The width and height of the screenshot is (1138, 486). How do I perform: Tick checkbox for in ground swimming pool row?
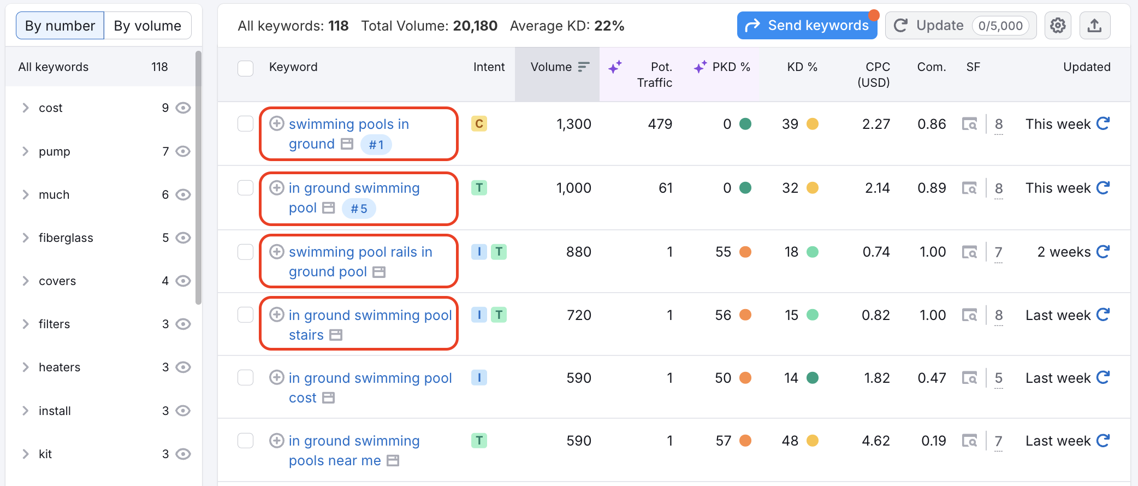click(245, 188)
